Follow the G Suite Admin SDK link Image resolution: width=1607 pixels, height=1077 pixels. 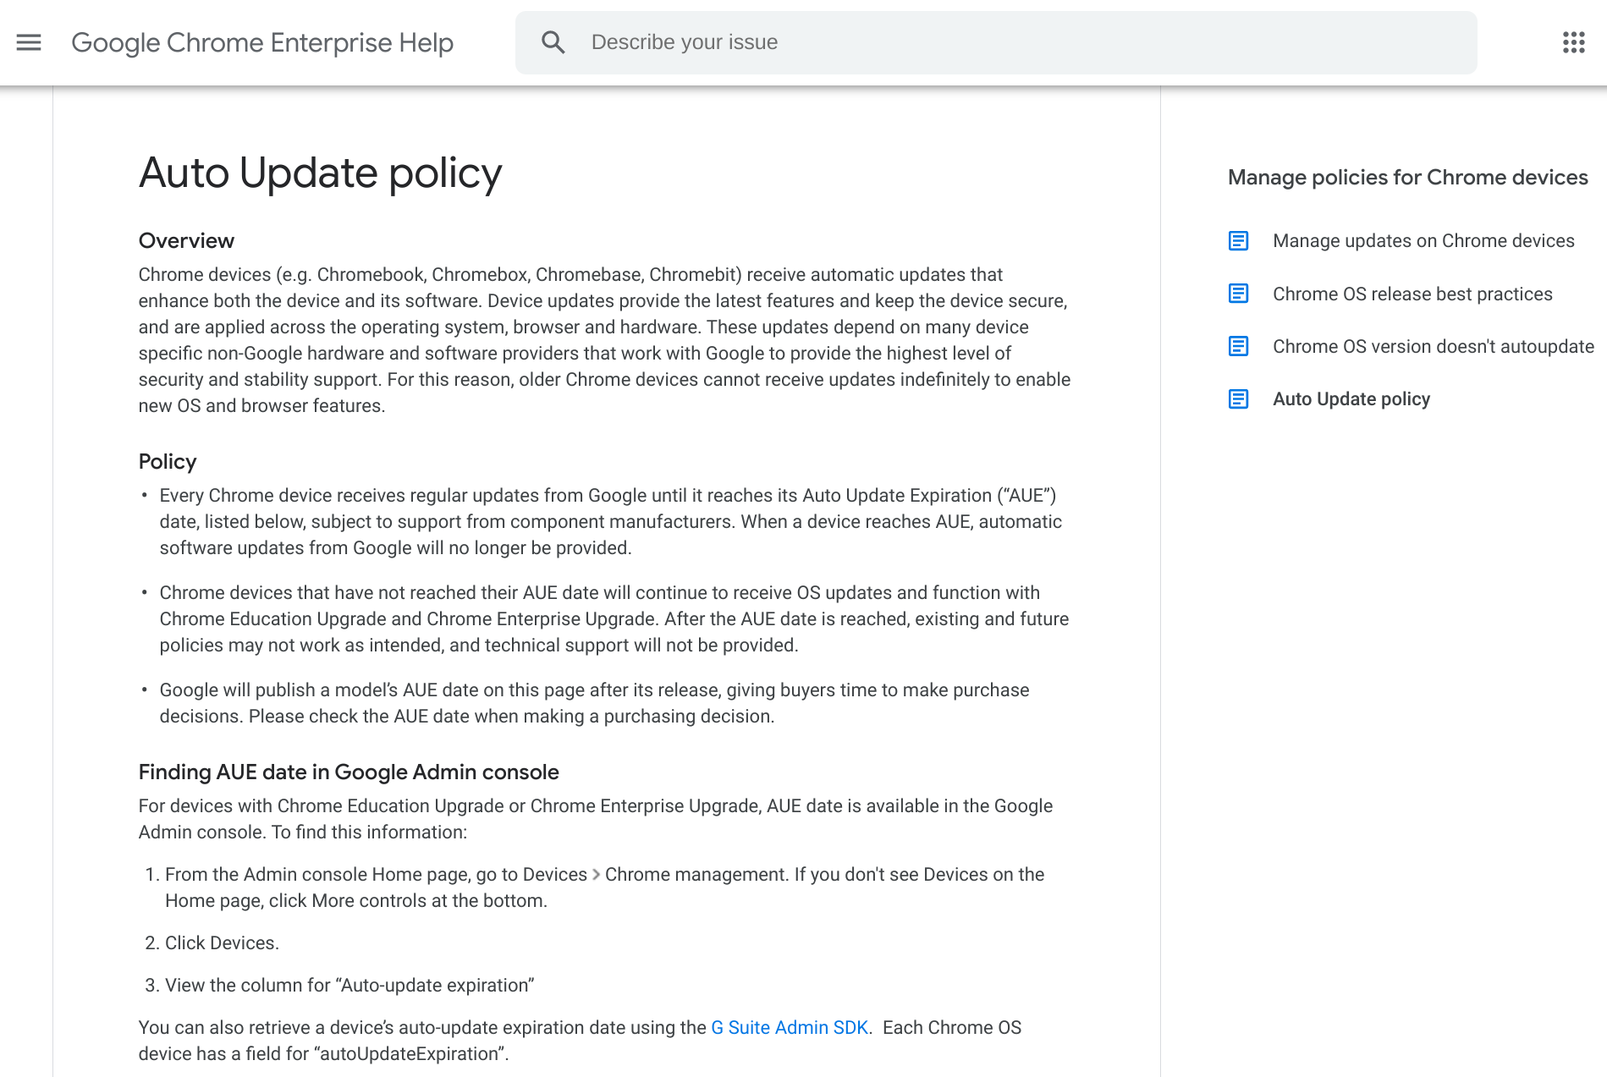(x=790, y=1027)
